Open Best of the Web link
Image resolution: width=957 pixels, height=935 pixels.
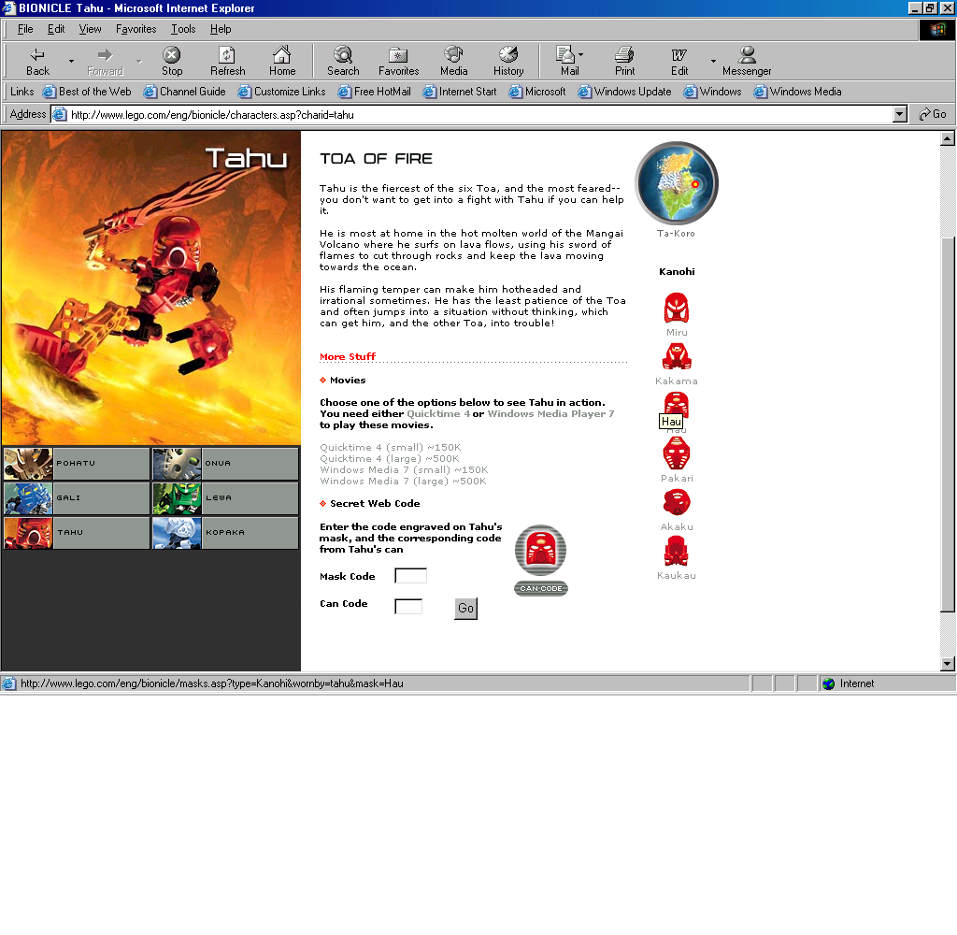pyautogui.click(x=87, y=92)
